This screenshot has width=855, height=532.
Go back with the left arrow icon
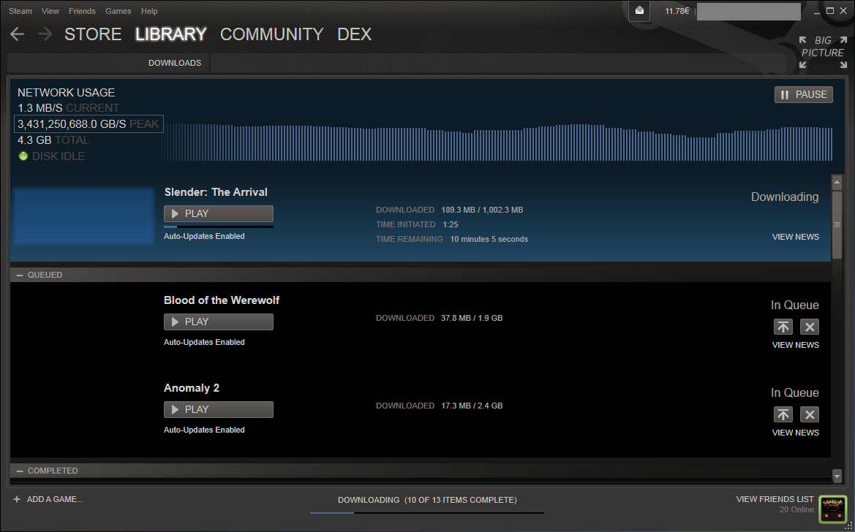coord(18,34)
